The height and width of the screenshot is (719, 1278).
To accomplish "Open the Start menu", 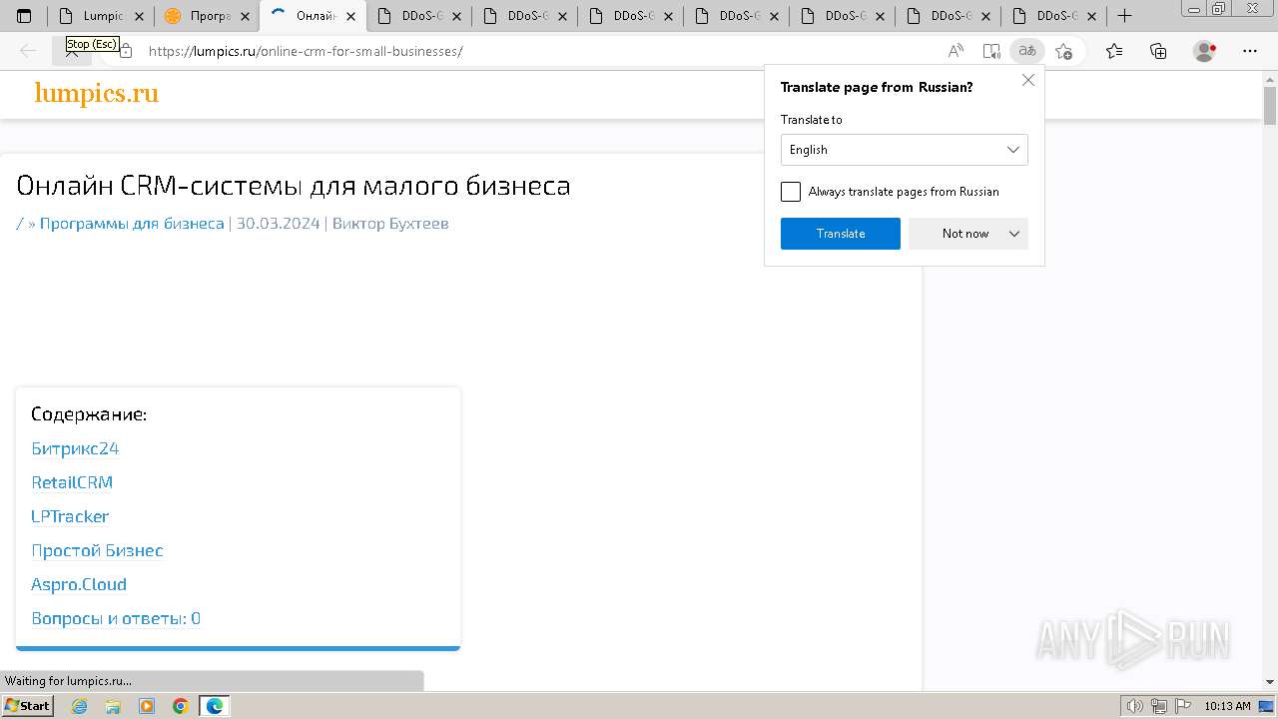I will pyautogui.click(x=28, y=706).
